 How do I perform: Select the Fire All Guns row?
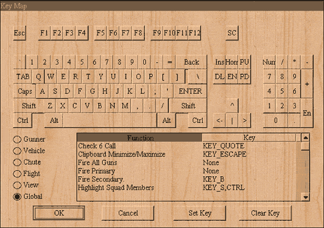pos(187,163)
